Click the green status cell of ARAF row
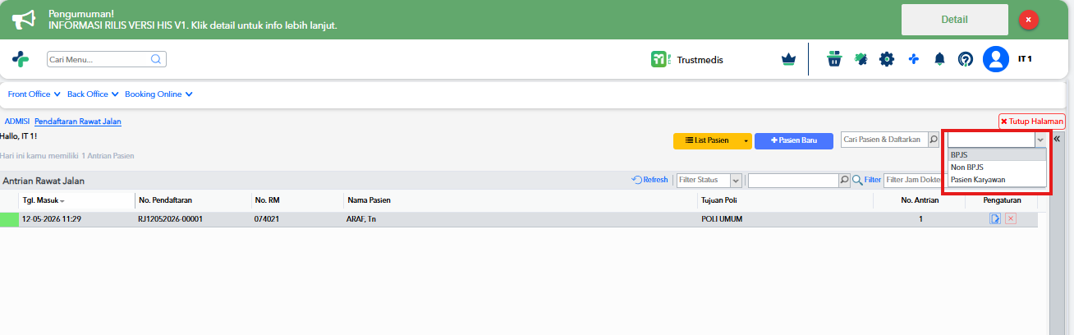 click(x=9, y=219)
